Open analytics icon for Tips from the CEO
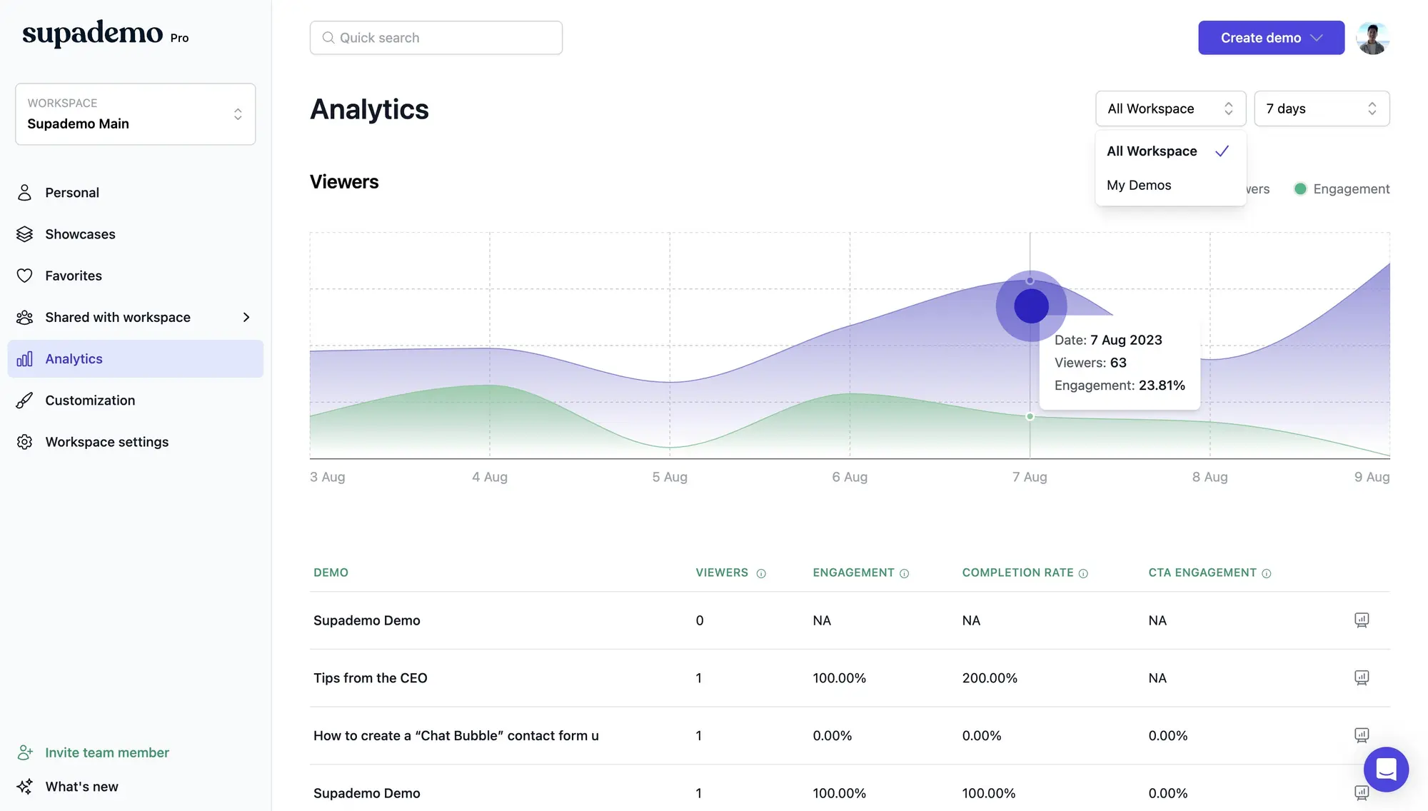 (x=1362, y=677)
